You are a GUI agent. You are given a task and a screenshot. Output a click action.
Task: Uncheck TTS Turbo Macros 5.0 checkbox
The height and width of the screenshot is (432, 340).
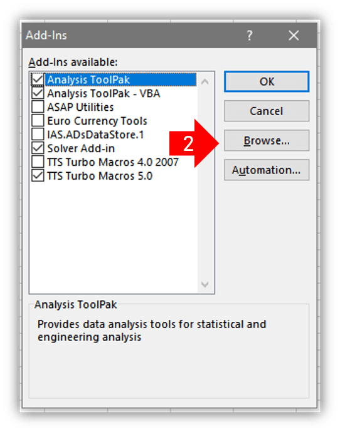tap(38, 176)
